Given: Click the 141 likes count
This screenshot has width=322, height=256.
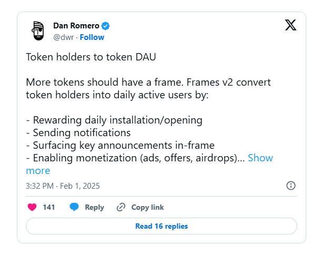Looking at the screenshot, I should pyautogui.click(x=49, y=207).
